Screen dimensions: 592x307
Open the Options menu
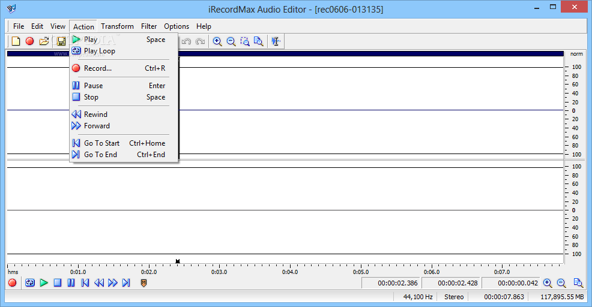click(x=177, y=26)
